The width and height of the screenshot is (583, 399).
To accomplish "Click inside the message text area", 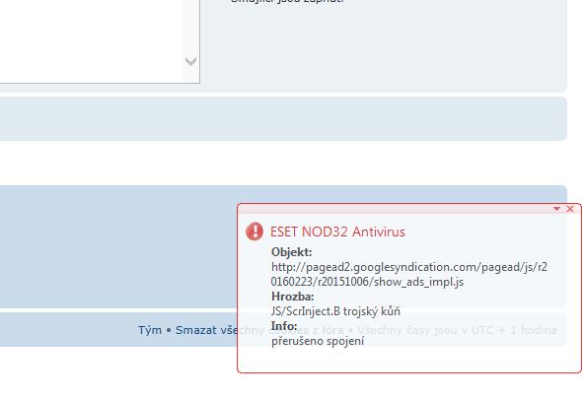I will pos(91,40).
